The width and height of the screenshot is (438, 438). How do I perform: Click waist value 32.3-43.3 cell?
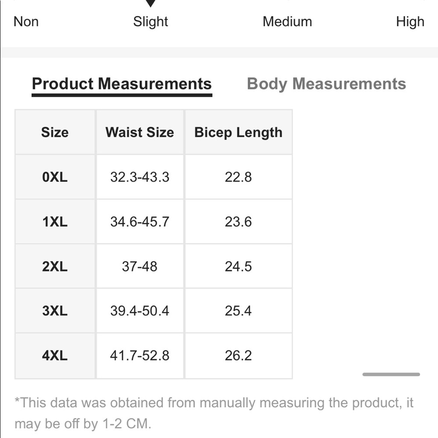140,177
